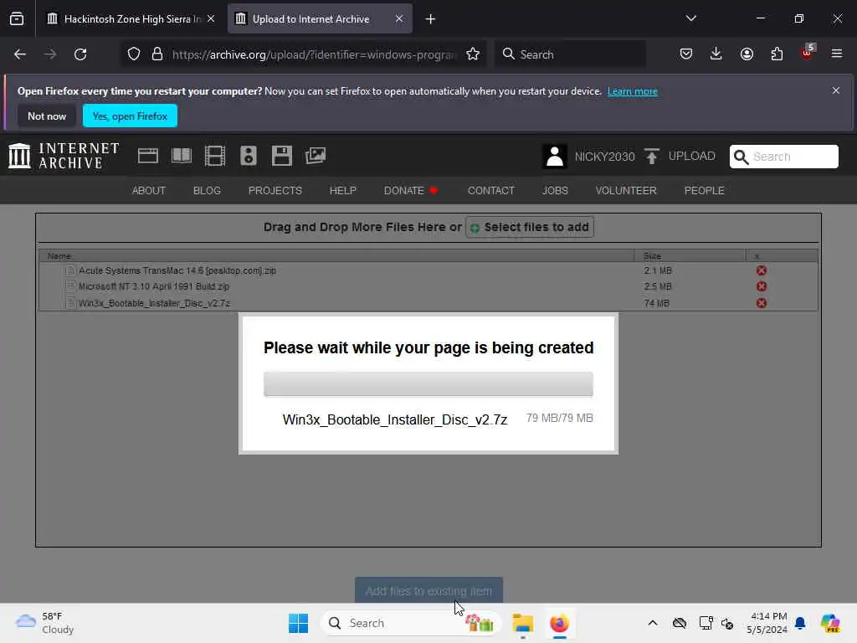Remove Microsoft NT 3.10 April 1991 Build.zip

tap(762, 286)
